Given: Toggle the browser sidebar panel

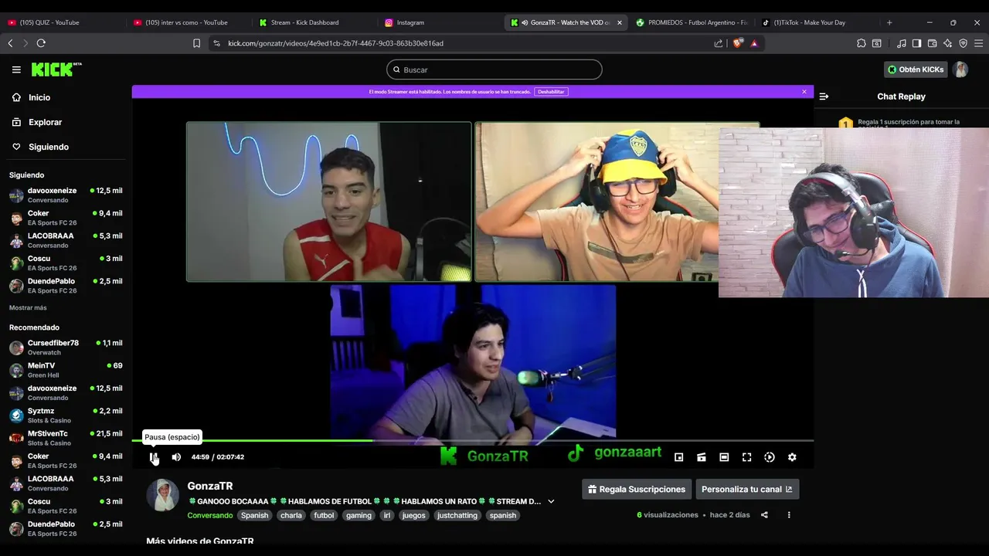Looking at the screenshot, I should [916, 43].
